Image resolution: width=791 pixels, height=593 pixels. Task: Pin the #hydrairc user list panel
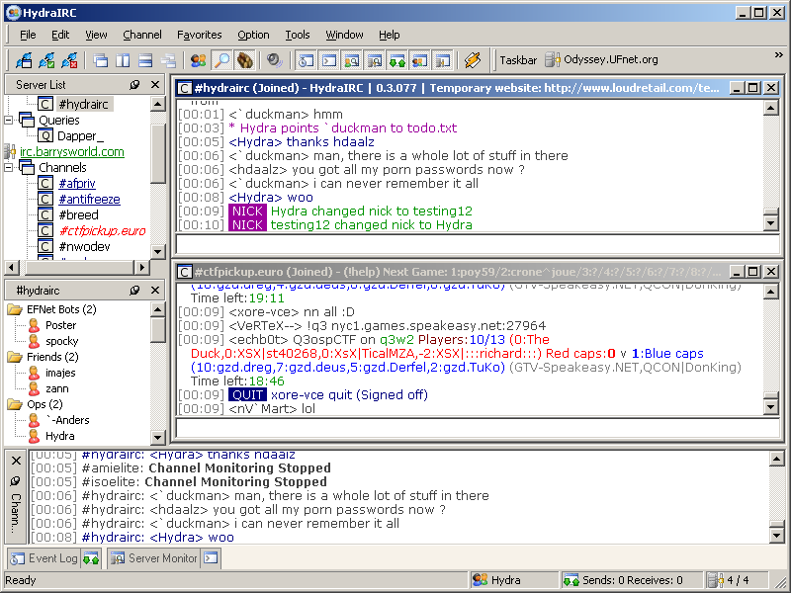[134, 292]
